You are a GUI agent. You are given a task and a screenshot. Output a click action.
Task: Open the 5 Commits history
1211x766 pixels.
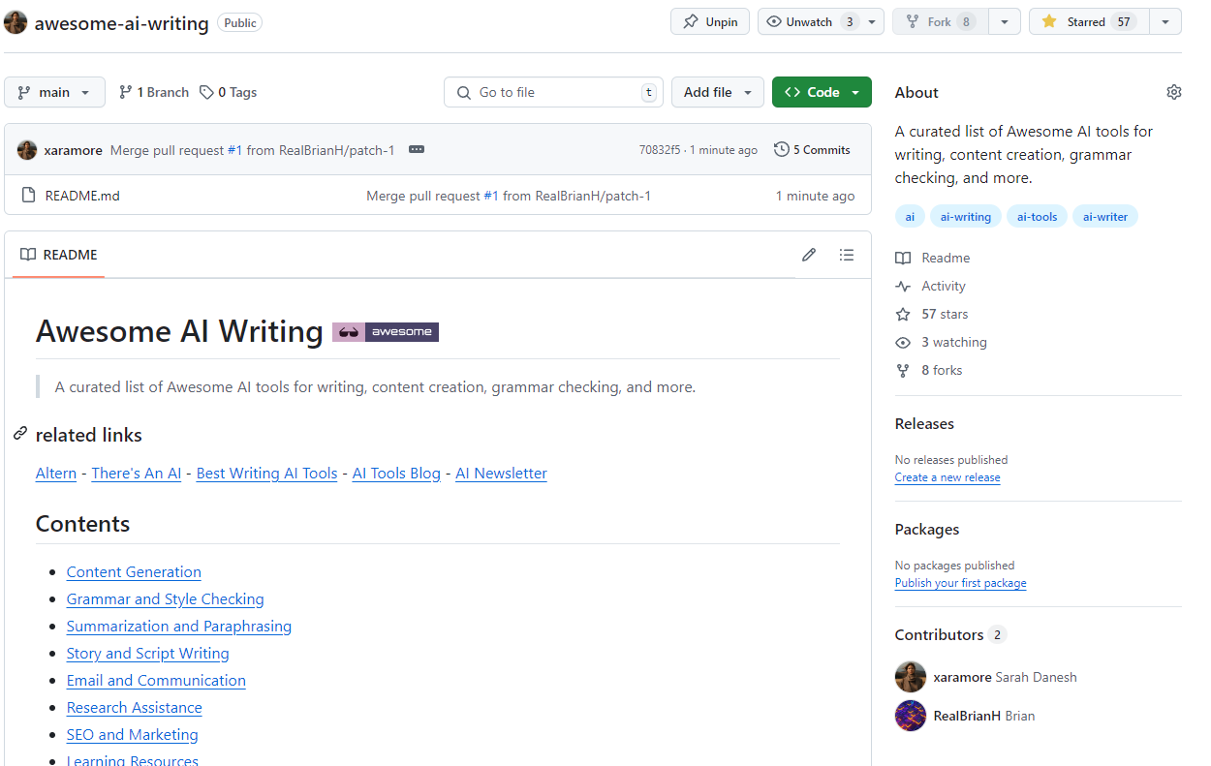812,150
